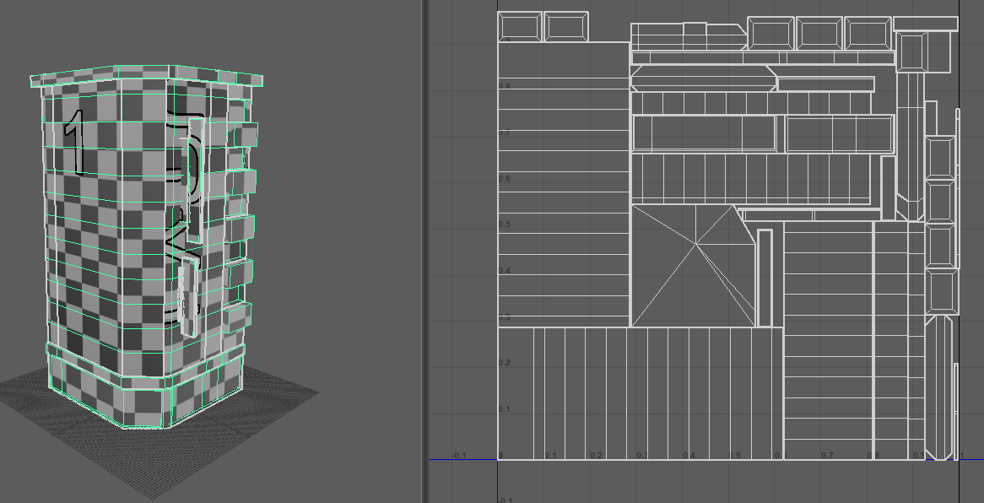Click the 0.7 label on the horizontal U axis
The height and width of the screenshot is (503, 984).
click(827, 455)
